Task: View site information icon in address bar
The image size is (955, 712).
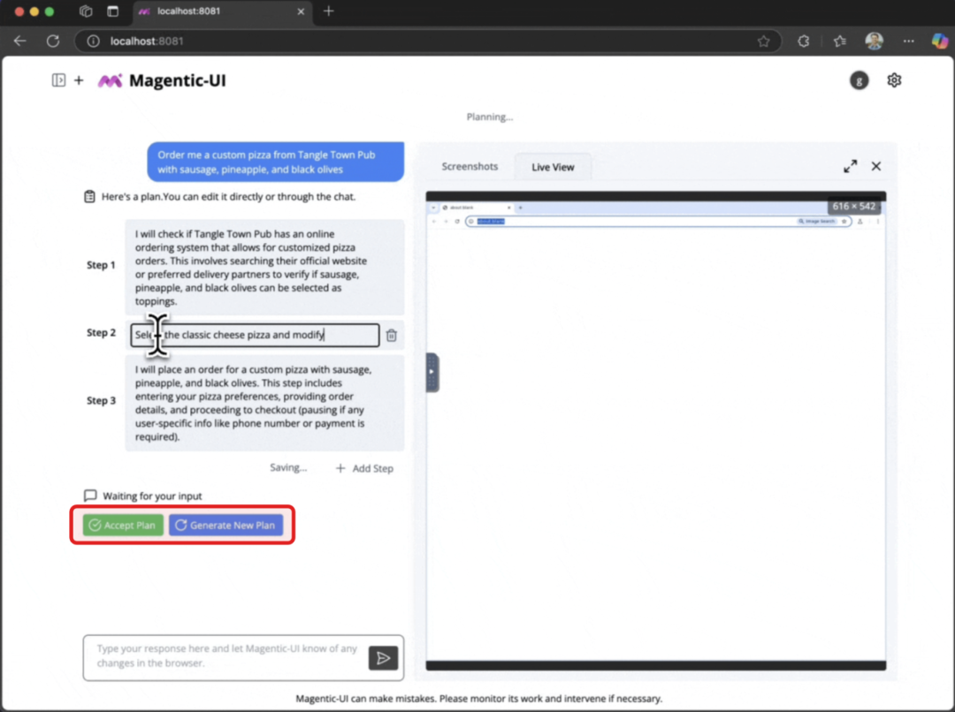Action: (93, 41)
